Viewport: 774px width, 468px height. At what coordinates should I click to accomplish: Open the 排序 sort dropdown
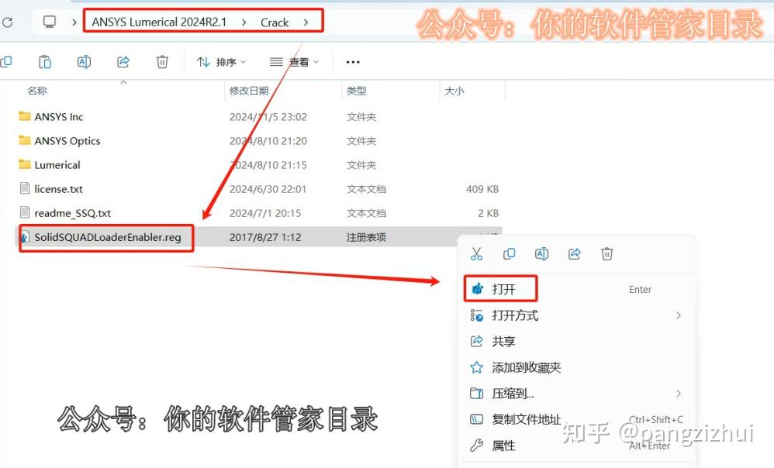pos(225,61)
